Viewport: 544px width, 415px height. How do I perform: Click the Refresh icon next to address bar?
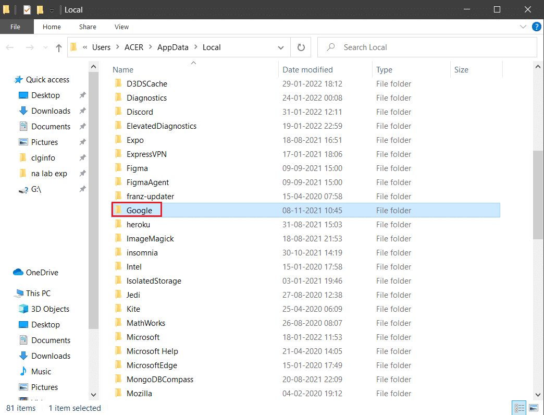[x=301, y=47]
